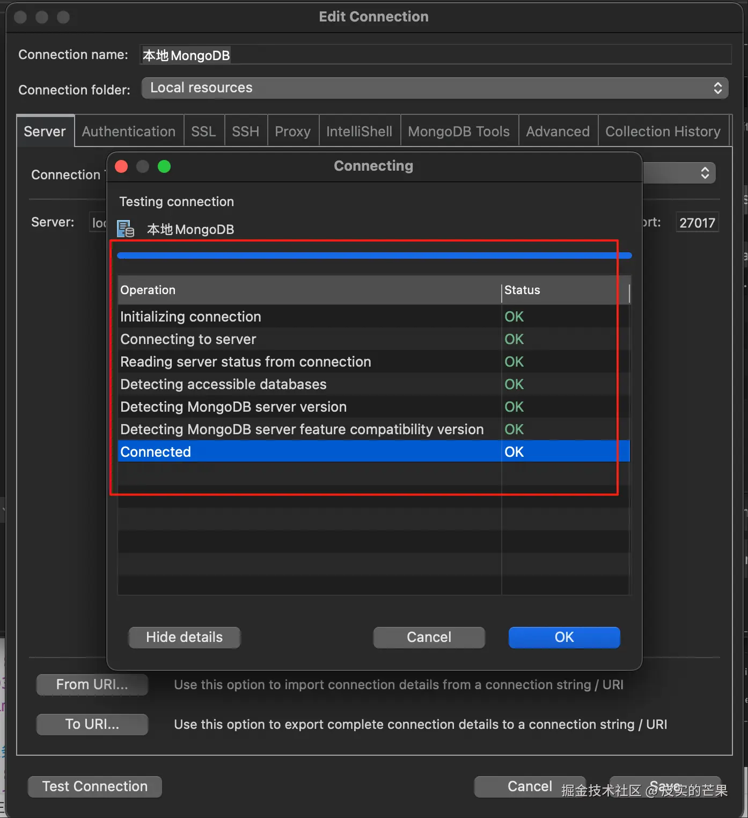
Task: Select 'Detecting accessible databases' row
Action: point(374,384)
